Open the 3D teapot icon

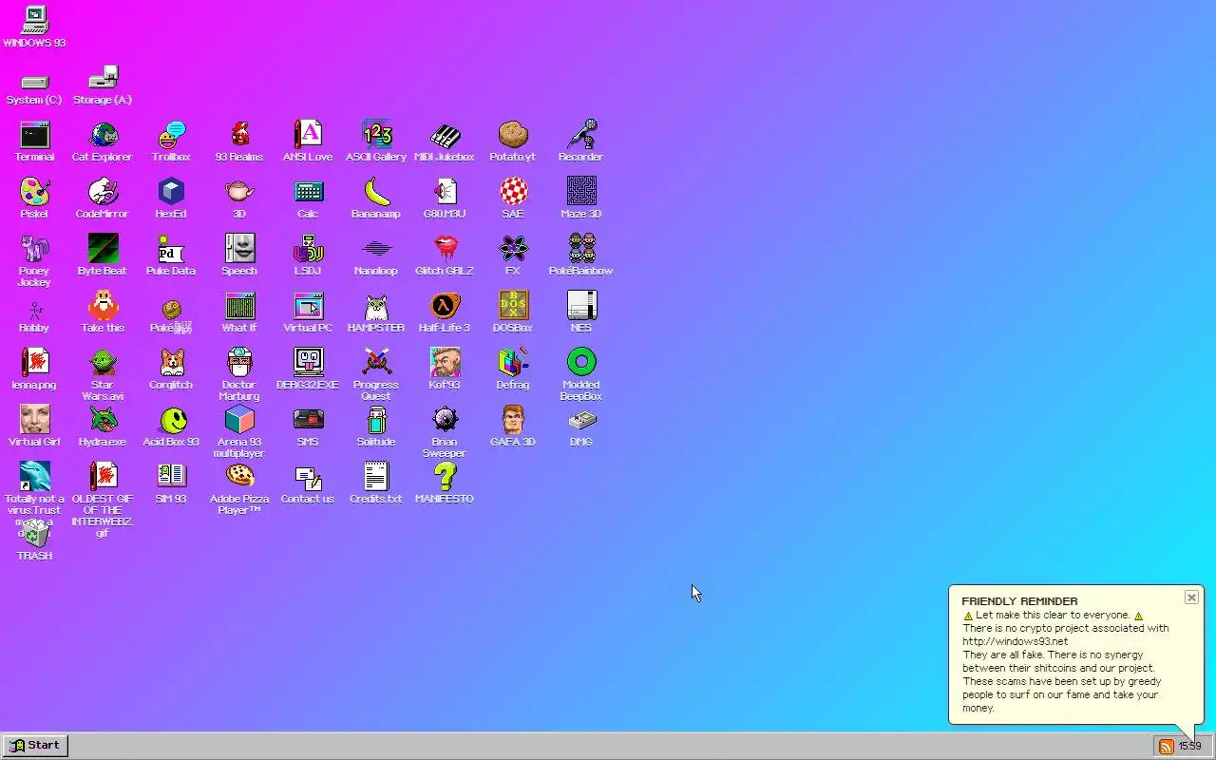click(239, 192)
